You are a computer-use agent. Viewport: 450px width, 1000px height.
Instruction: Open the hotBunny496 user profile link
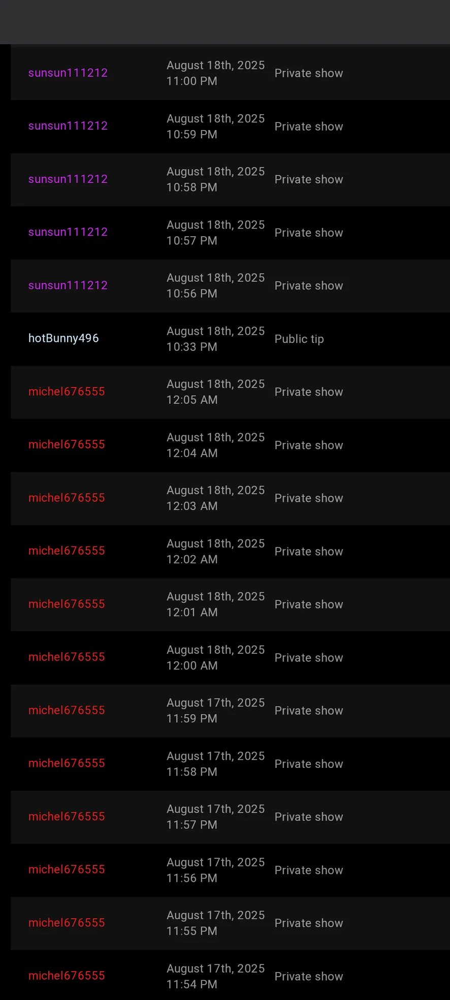[x=63, y=338]
